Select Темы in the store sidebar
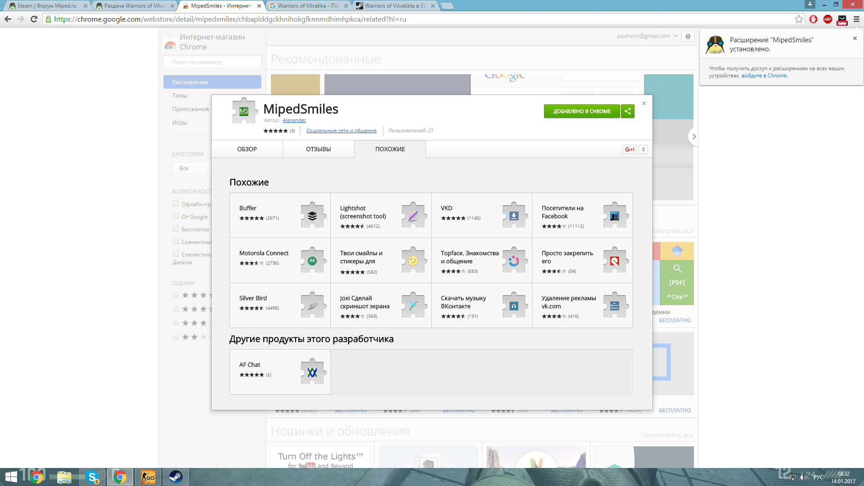Image resolution: width=864 pixels, height=486 pixels. click(180, 95)
